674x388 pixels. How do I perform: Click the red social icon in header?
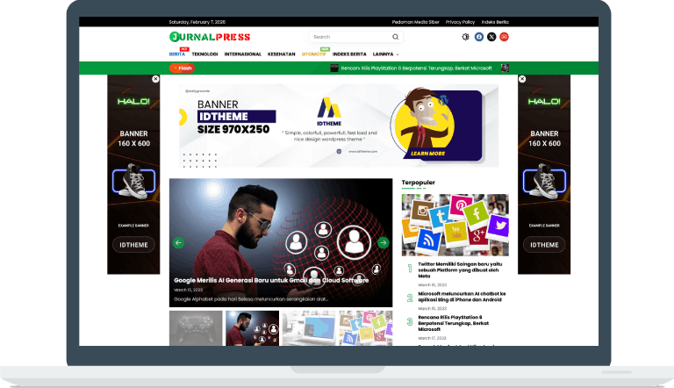[x=505, y=37]
